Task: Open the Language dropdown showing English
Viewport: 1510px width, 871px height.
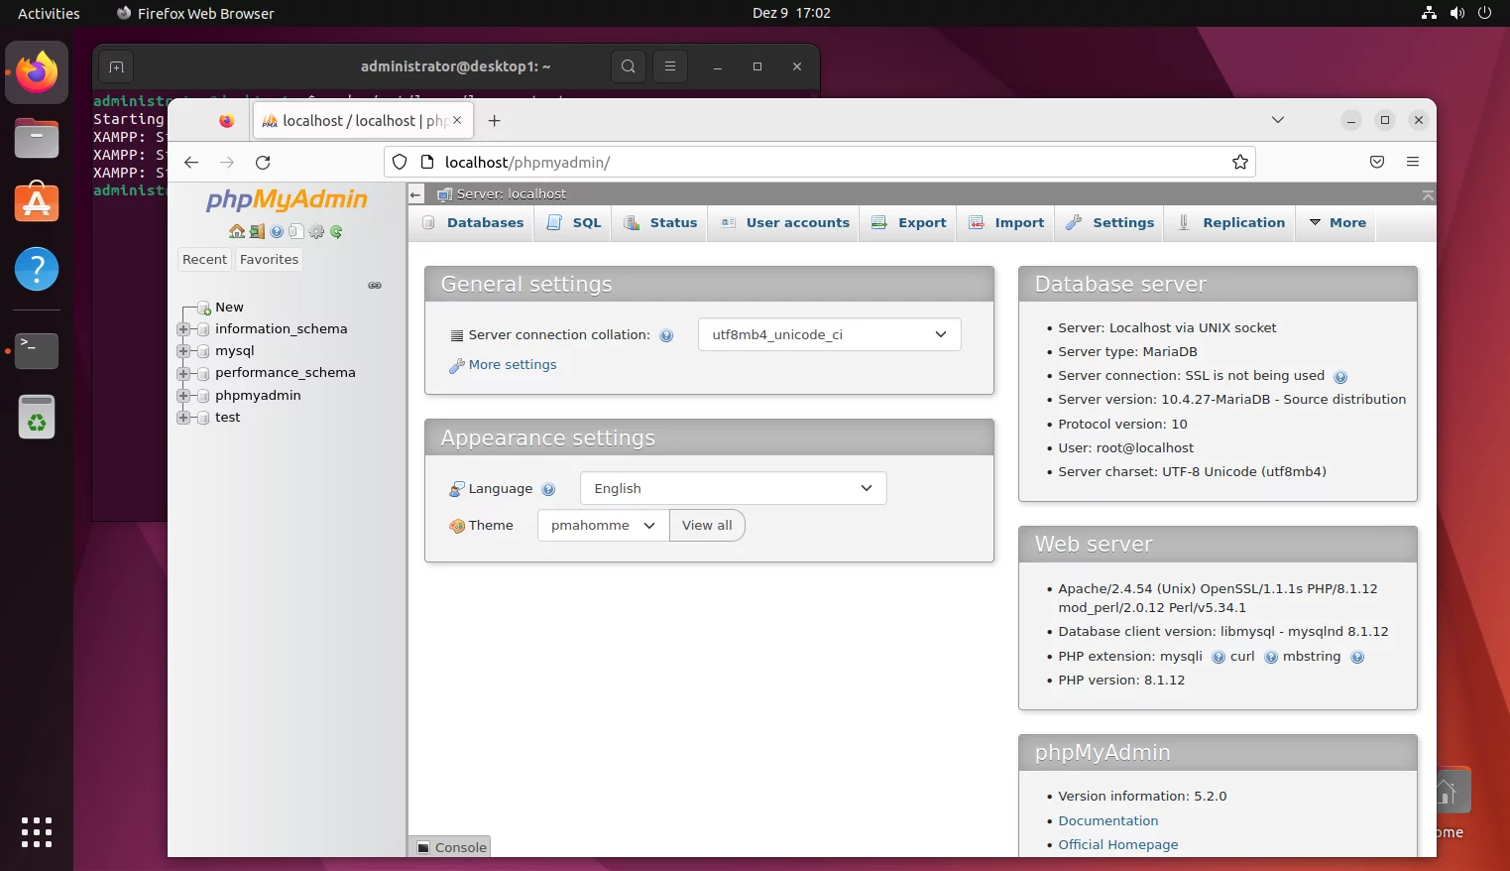Action: point(733,488)
